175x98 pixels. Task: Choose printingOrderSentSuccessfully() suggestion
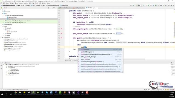tap(100, 54)
